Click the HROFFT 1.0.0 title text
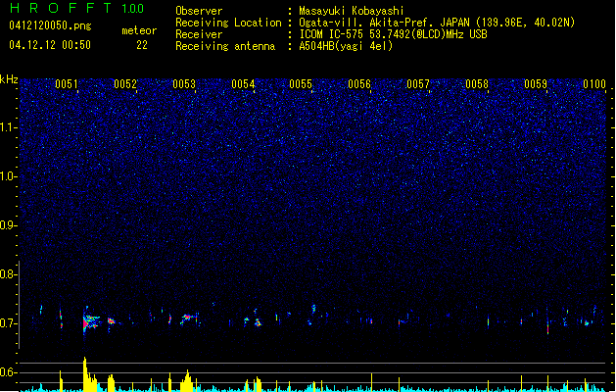Image resolution: width=616 pixels, height=392 pixels. point(77,8)
